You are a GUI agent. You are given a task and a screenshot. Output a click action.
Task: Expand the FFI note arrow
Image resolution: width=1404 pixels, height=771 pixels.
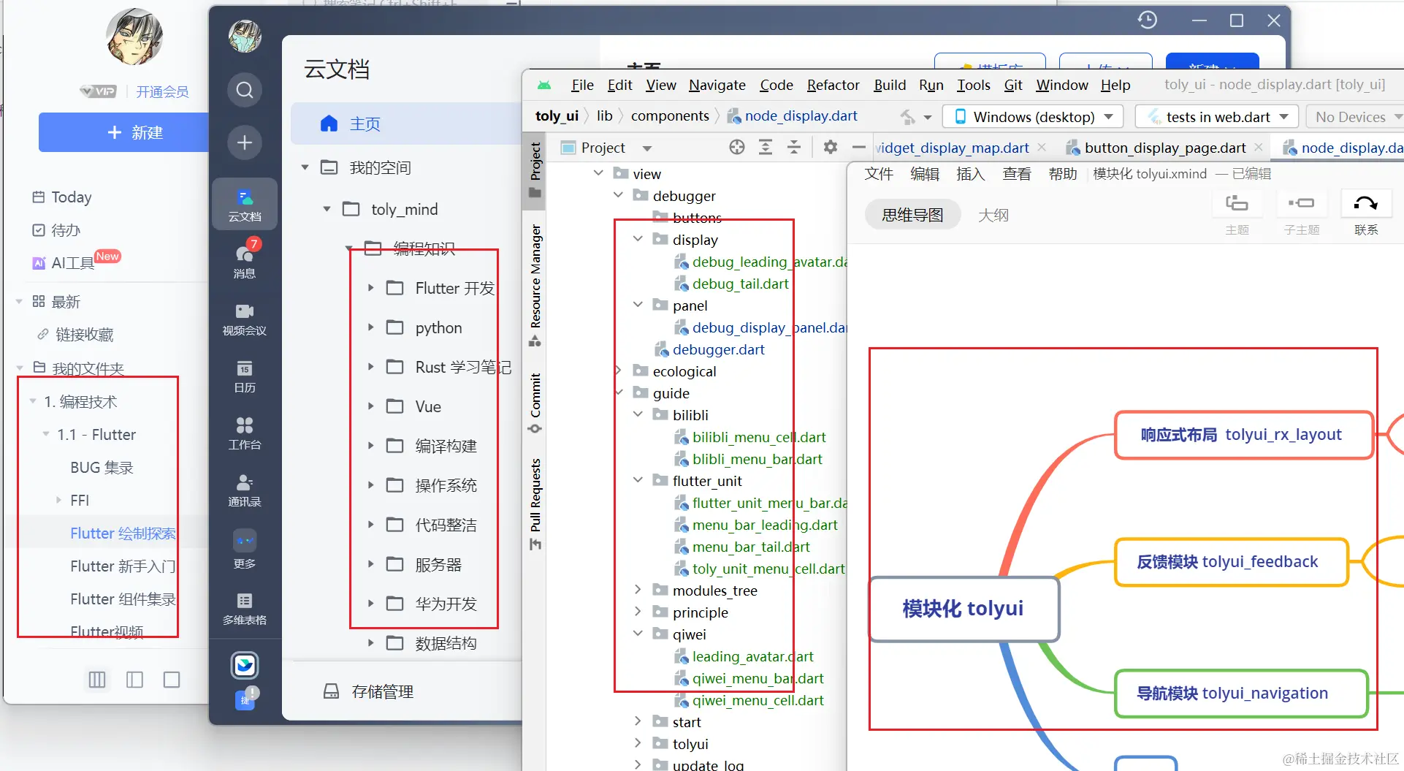pyautogui.click(x=58, y=500)
